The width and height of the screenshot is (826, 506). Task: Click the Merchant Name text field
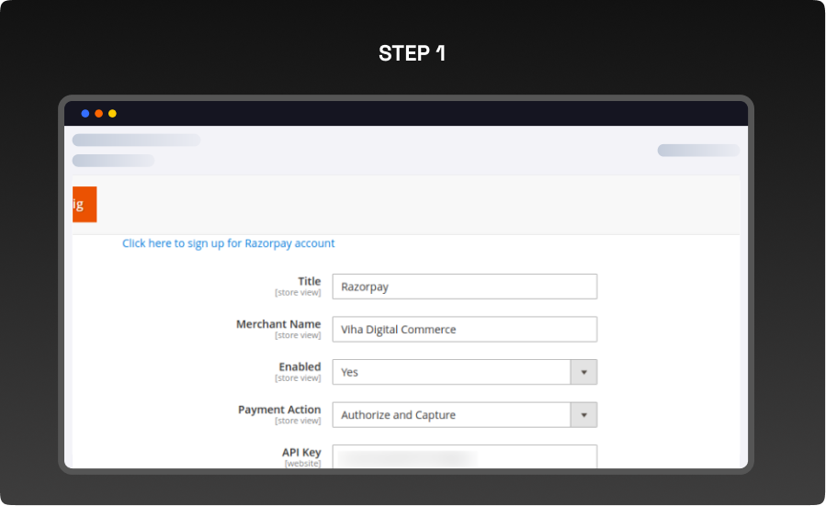(464, 330)
